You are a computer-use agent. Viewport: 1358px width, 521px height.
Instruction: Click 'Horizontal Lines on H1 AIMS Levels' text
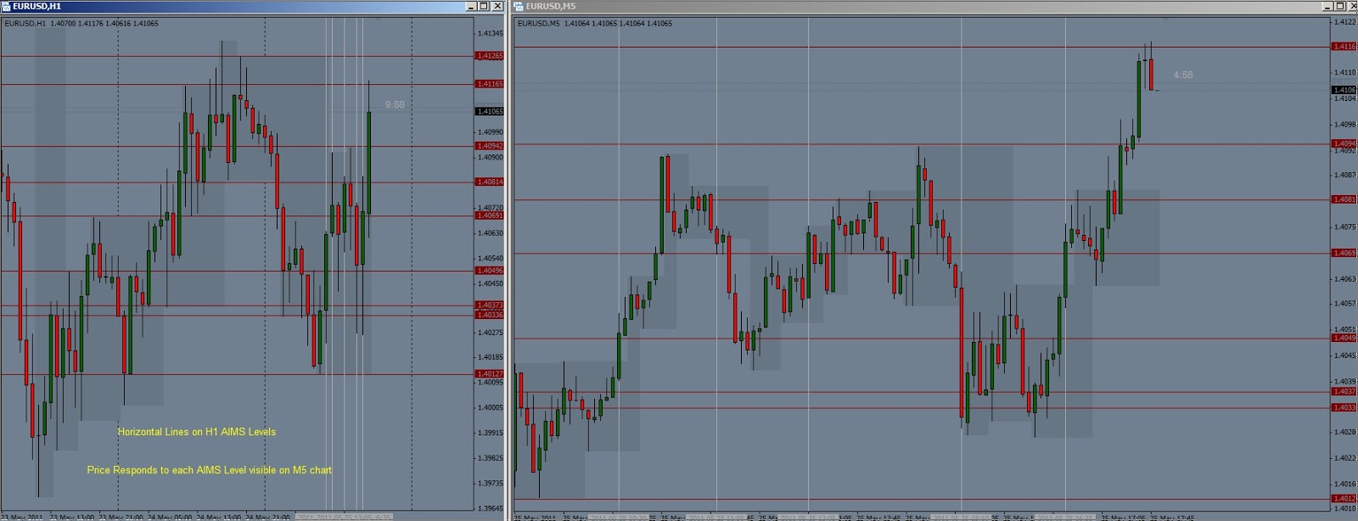197,432
